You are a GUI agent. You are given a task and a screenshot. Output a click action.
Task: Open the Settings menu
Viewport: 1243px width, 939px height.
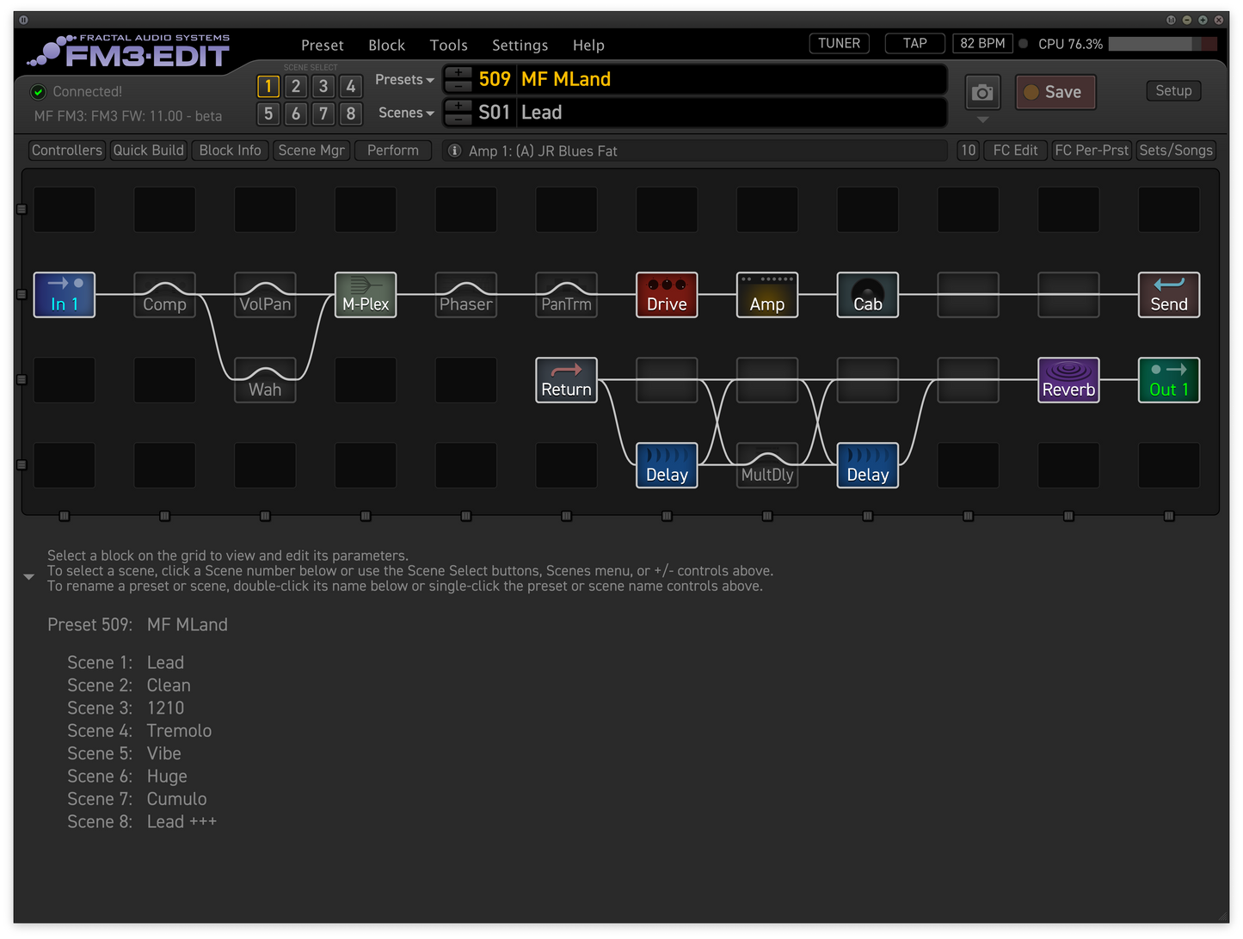click(520, 45)
